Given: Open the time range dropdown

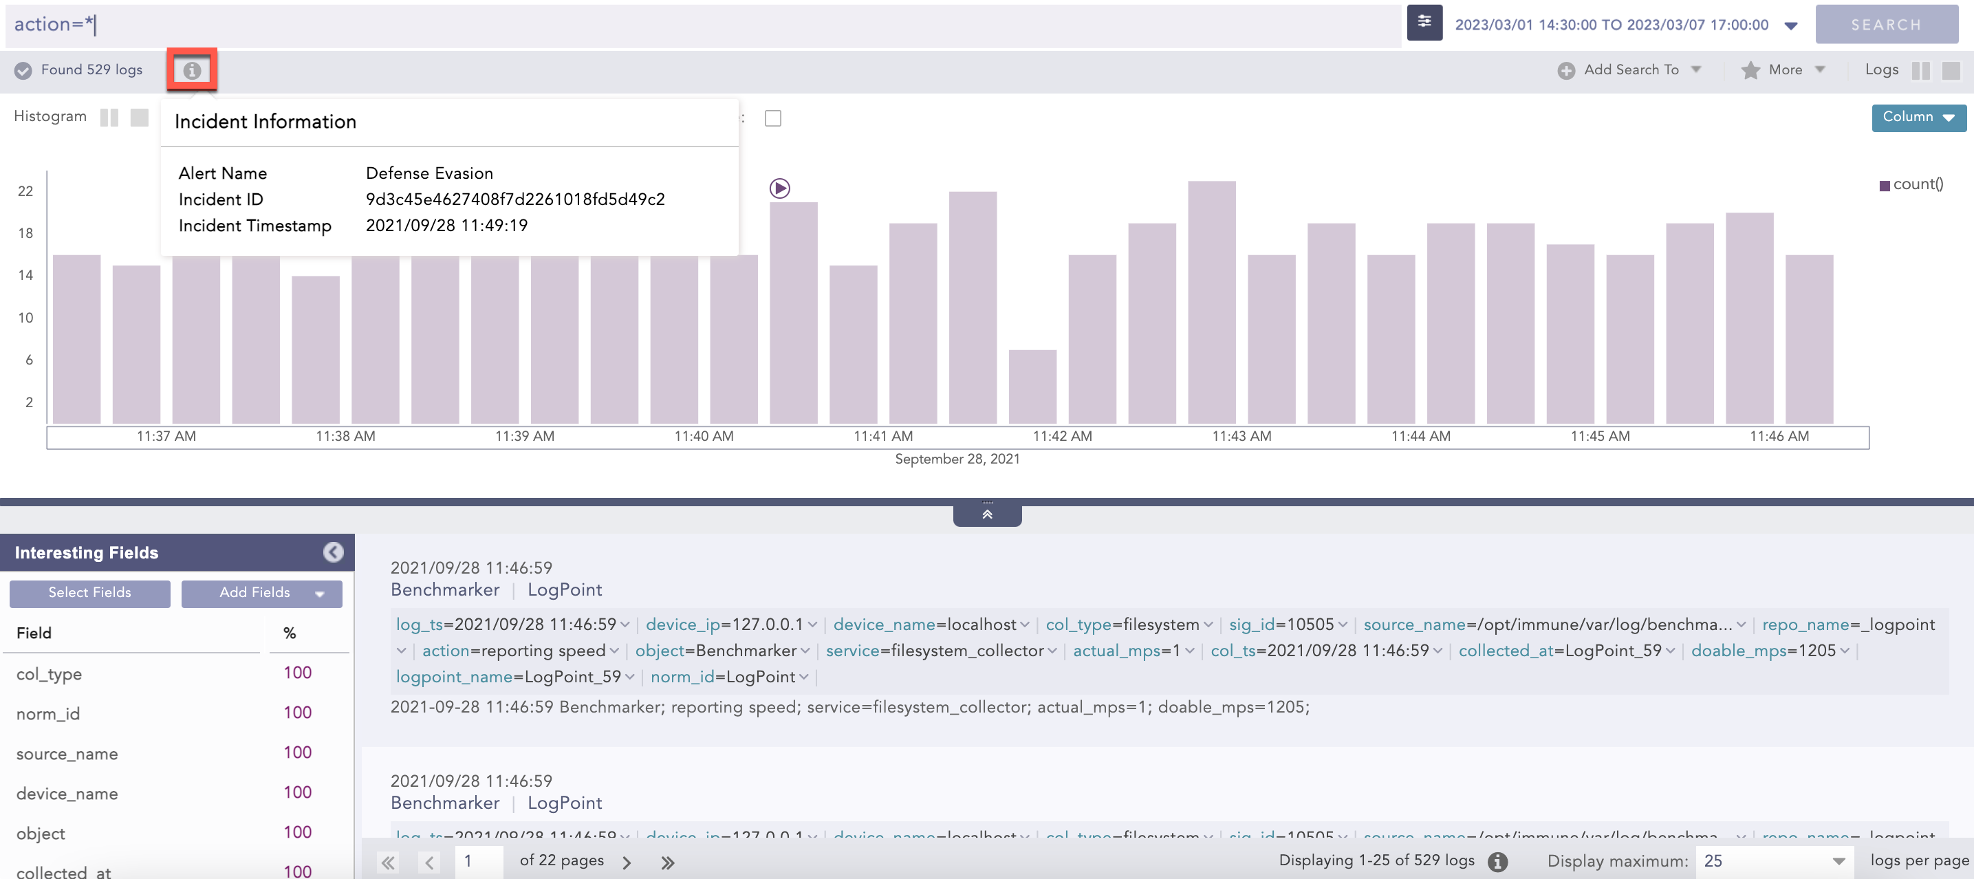Looking at the screenshot, I should coord(1790,25).
